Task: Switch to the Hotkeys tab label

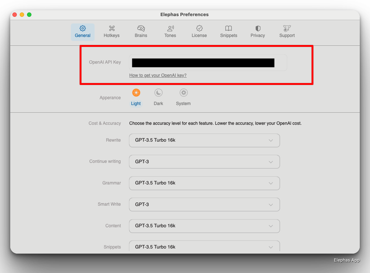Action: 112,35
